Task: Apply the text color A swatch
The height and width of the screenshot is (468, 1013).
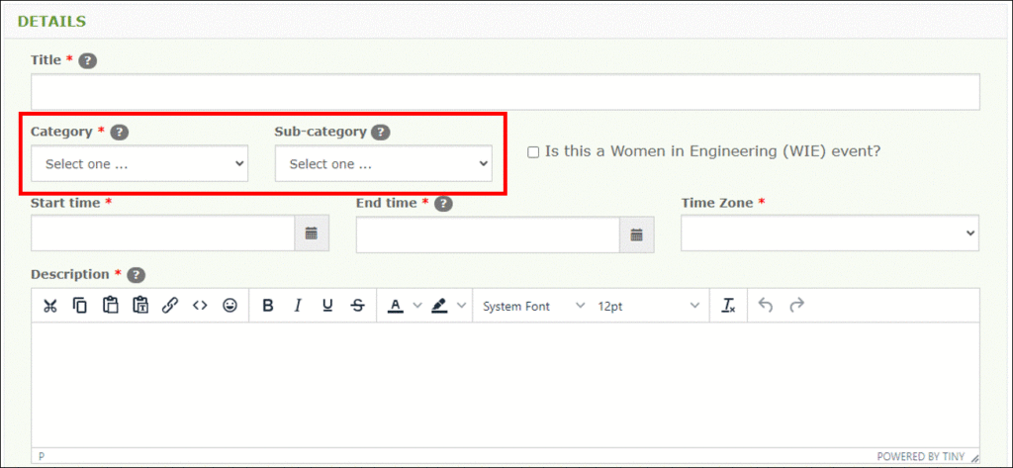Action: 396,306
